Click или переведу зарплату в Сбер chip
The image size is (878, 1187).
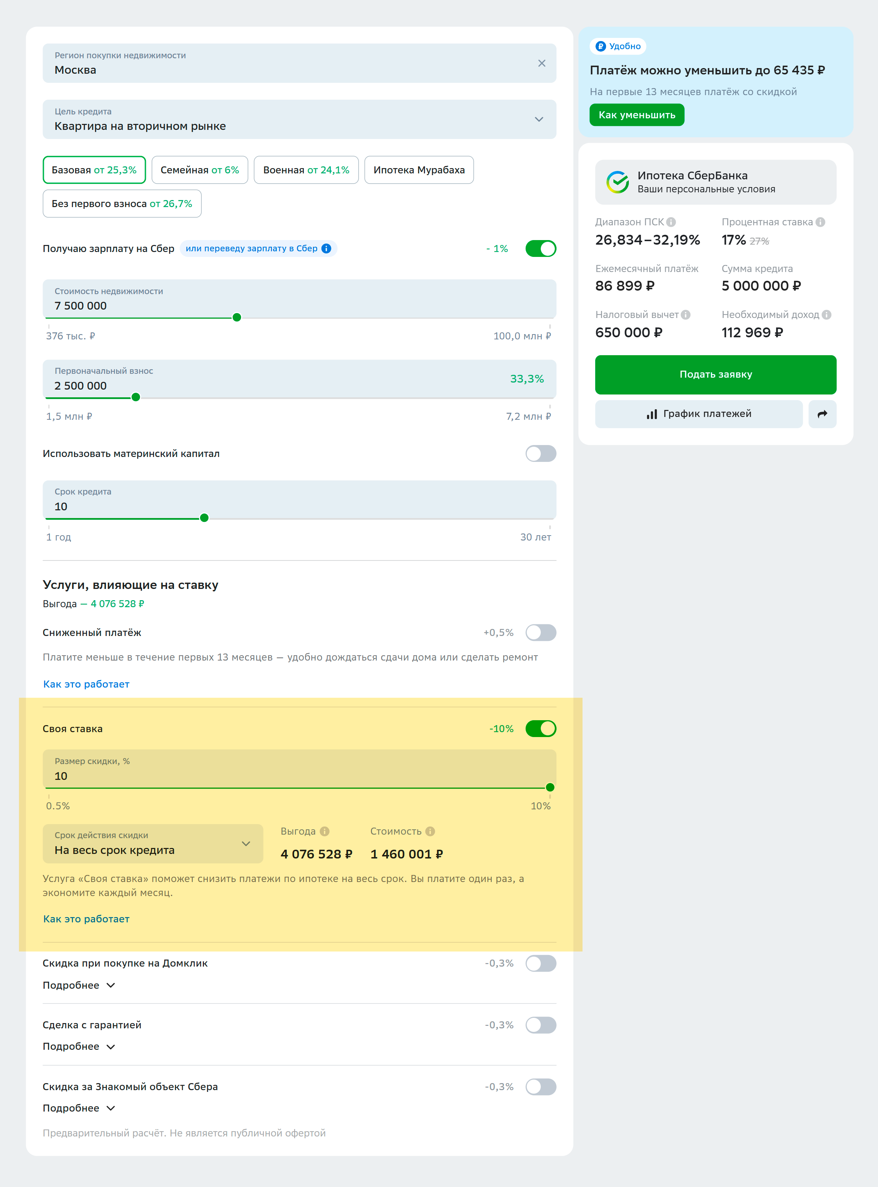[258, 249]
